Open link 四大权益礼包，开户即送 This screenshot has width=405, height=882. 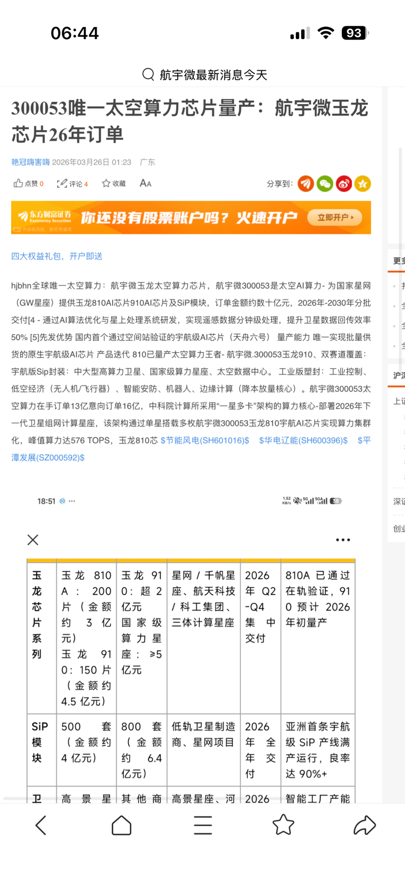click(57, 256)
